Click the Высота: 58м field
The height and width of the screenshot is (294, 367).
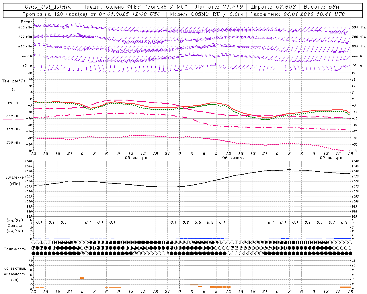(321, 7)
